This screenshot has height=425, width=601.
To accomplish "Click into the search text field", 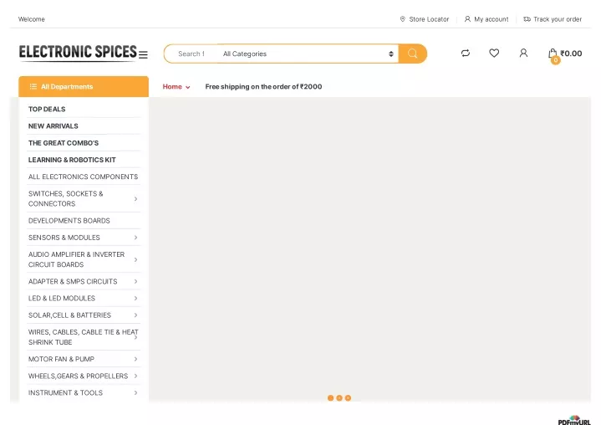I will 191,54.
